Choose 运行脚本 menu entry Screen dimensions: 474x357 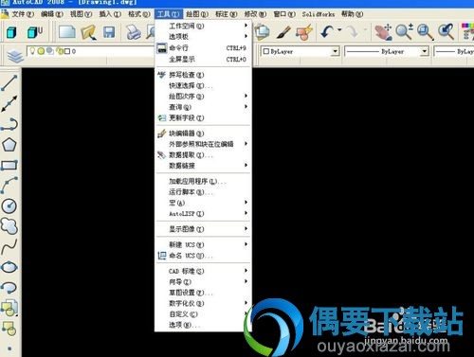pos(203,192)
